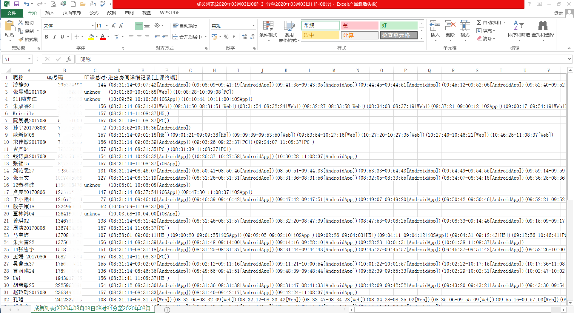Viewport: 574px width, 313px height.
Task: Click the Format Painter brush icon
Action: [21, 39]
